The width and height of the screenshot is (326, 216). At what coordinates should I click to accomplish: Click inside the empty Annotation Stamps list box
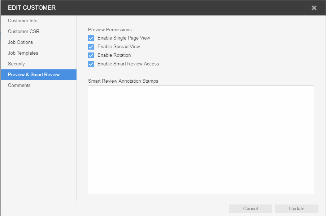tap(201, 139)
